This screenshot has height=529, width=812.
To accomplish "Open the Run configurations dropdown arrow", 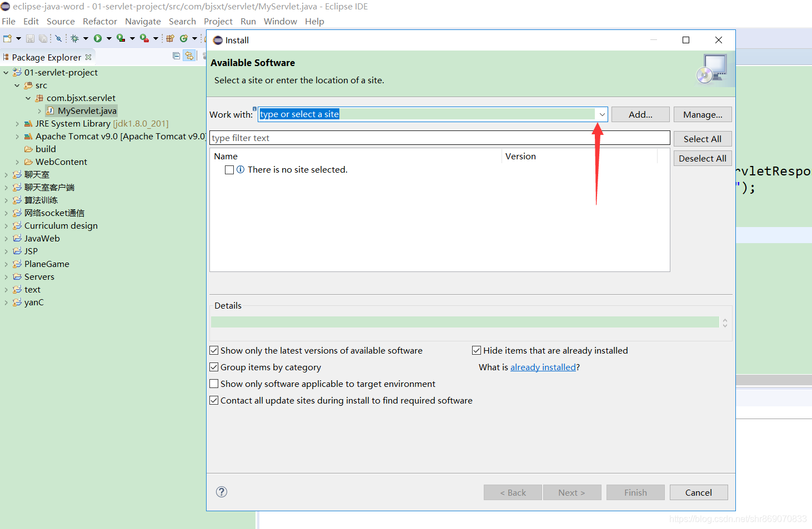I will 109,38.
